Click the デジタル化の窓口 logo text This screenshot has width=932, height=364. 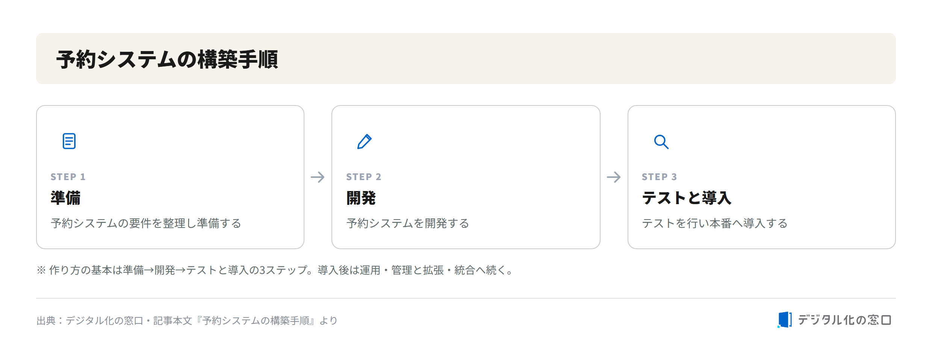pyautogui.click(x=844, y=320)
